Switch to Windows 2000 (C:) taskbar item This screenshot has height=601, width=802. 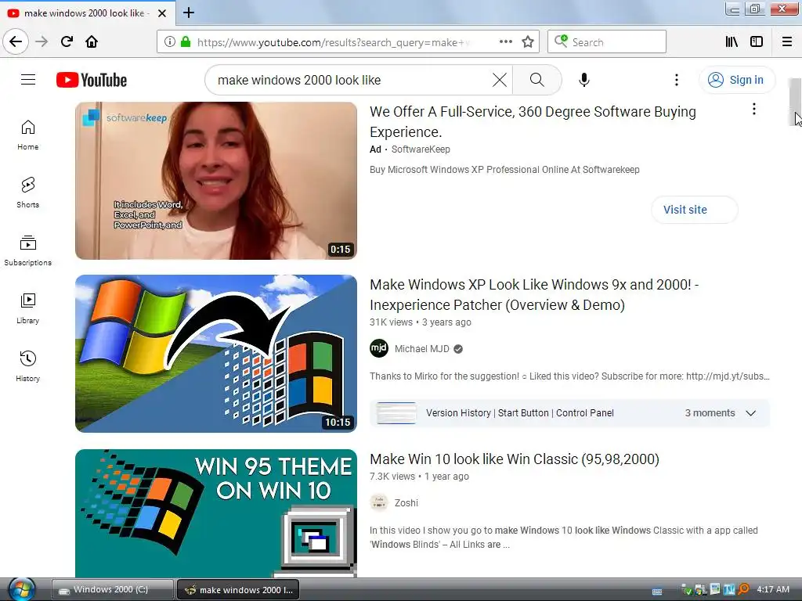point(113,590)
